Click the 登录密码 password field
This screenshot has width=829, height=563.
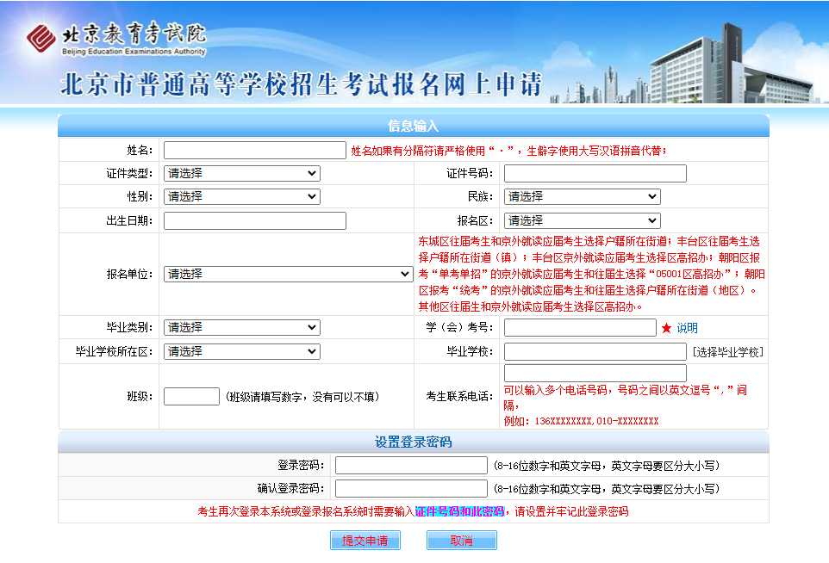click(411, 465)
